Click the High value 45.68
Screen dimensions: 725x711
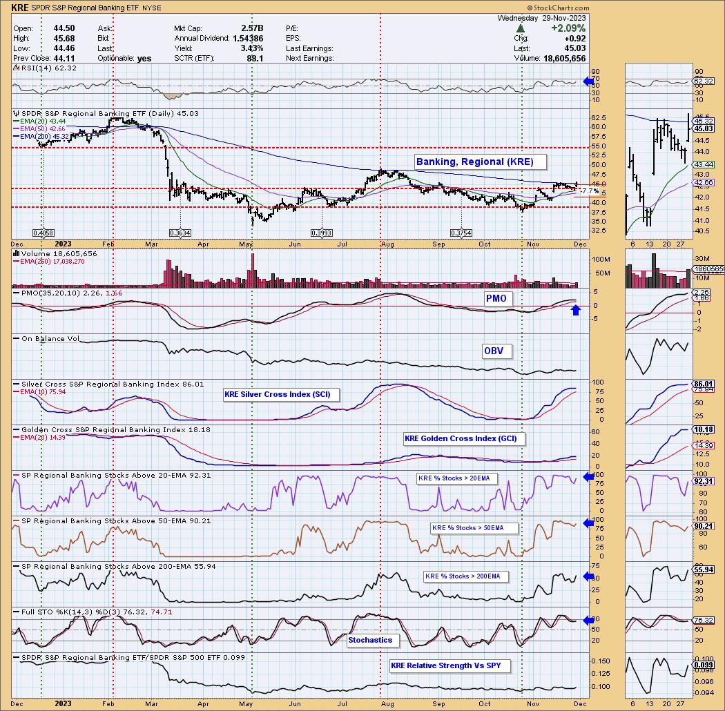(64, 39)
